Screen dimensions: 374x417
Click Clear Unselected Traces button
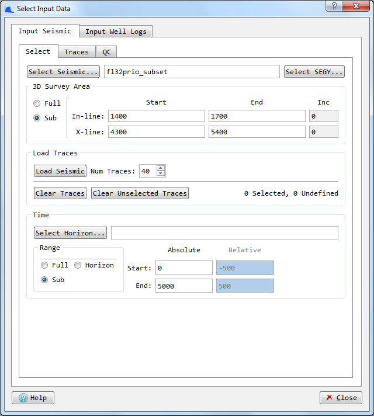tap(140, 193)
